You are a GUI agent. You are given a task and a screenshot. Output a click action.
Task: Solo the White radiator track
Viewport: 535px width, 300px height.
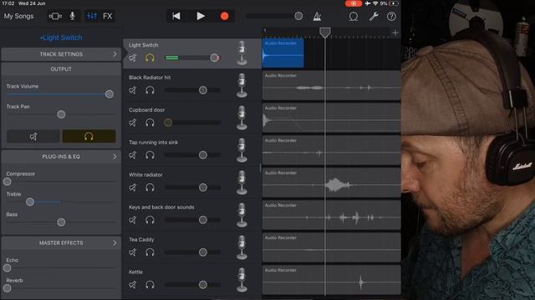150,187
